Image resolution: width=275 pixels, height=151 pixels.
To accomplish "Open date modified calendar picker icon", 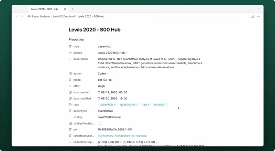I will click(x=99, y=98).
